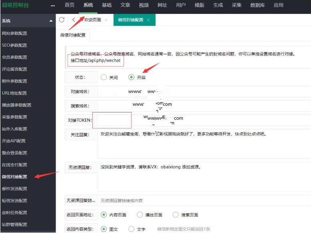Open 网站参数配置 in sidebar
311x235 pixels.
(14, 33)
